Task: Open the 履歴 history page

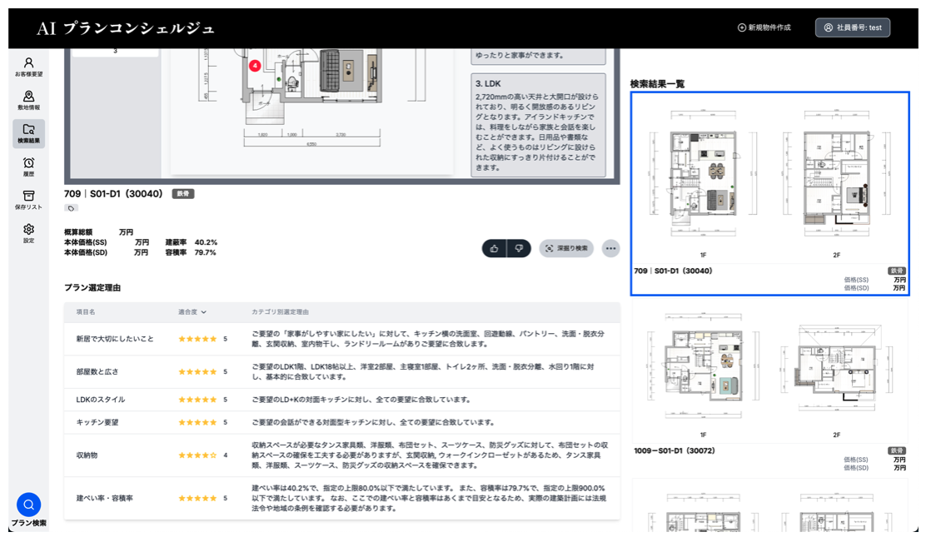Action: (x=28, y=167)
